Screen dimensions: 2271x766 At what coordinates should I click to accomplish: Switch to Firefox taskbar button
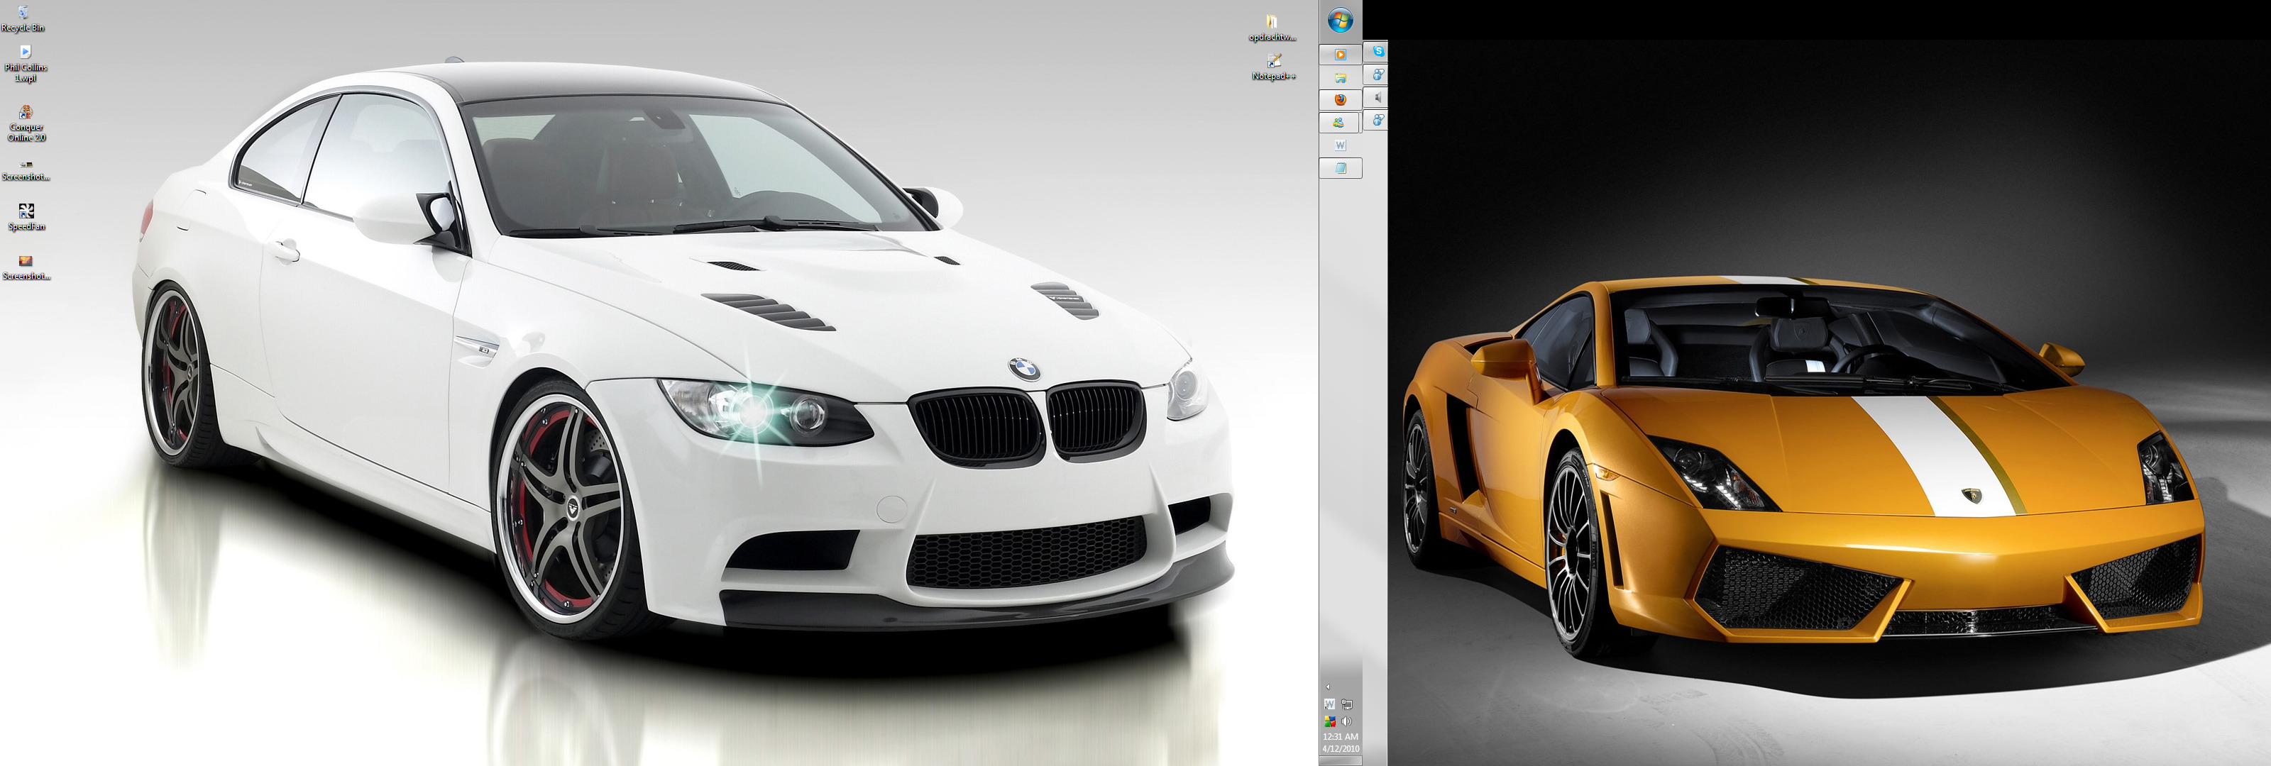tap(1340, 99)
